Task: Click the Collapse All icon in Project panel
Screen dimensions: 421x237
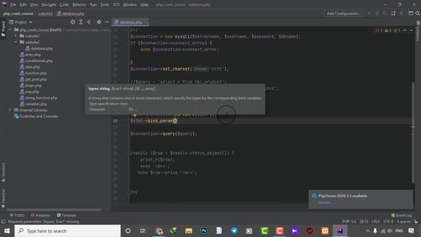Action: point(89,22)
